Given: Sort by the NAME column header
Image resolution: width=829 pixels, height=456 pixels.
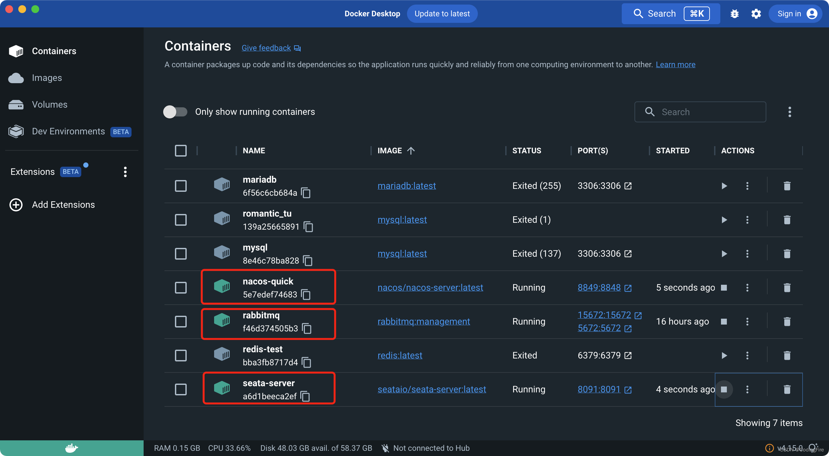Looking at the screenshot, I should tap(254, 151).
